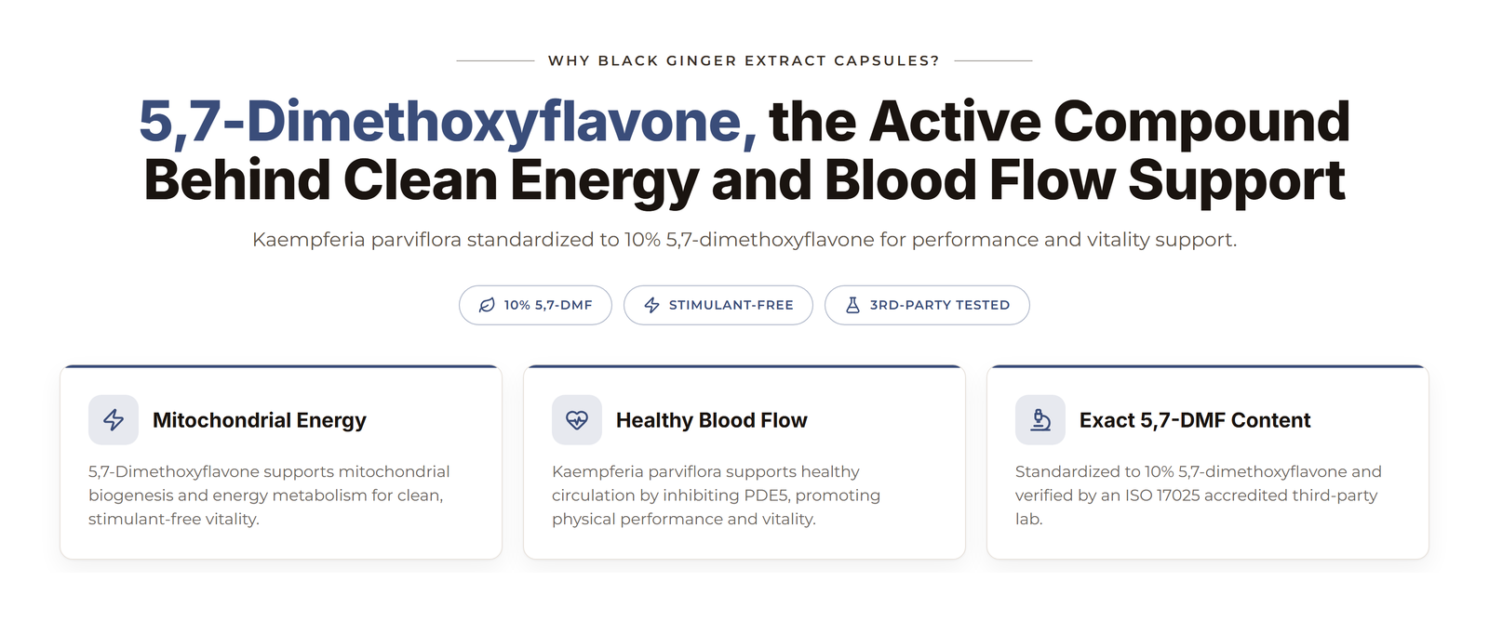Screen dimensions: 1489x621
Task: Click the blue 5,7-Dimethoxyflavone headline text
Action: (448, 122)
